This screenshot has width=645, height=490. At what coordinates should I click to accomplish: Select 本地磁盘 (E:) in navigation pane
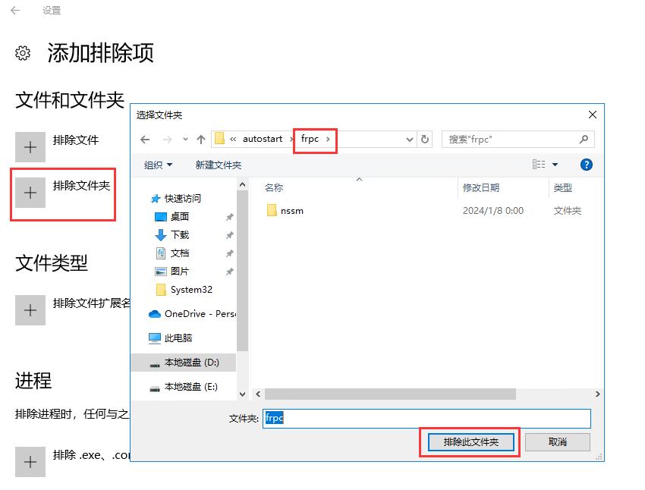190,387
